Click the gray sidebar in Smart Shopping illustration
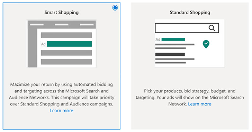 point(32,48)
